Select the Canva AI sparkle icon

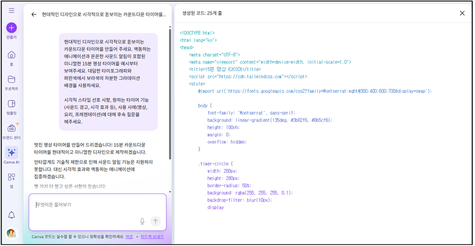pyautogui.click(x=11, y=153)
